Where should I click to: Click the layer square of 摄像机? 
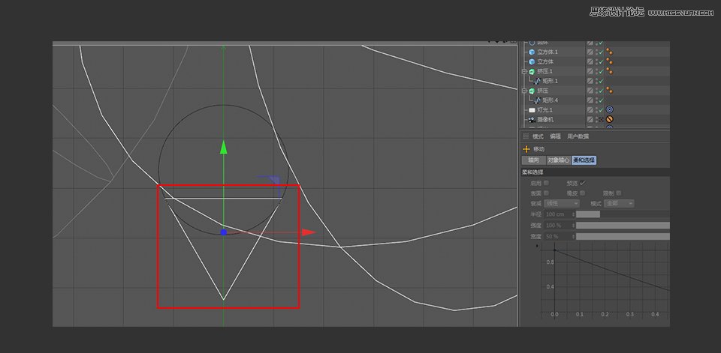(x=590, y=119)
